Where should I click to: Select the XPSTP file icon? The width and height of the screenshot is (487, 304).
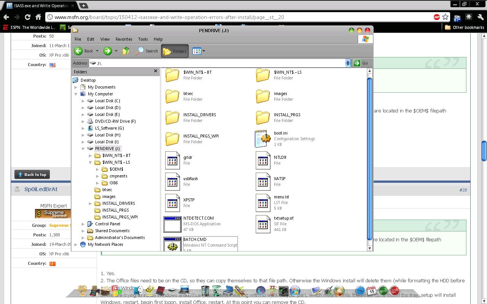tap(172, 203)
